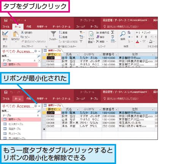
Task: Toggle Italic formatting button
Action: click(x=142, y=37)
